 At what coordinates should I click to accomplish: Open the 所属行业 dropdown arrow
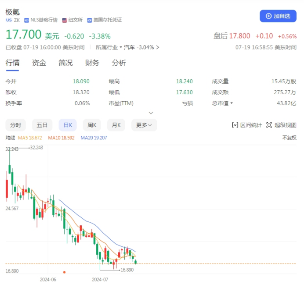[121, 47]
